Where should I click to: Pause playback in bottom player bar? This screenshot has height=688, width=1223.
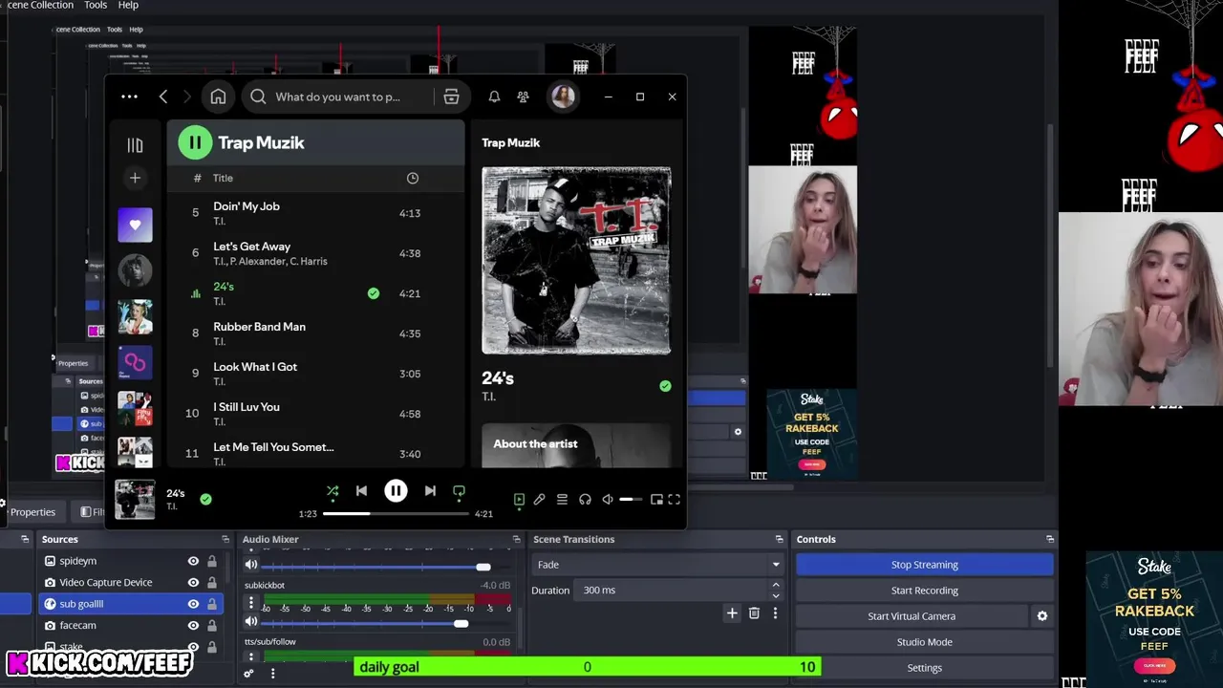click(x=396, y=491)
